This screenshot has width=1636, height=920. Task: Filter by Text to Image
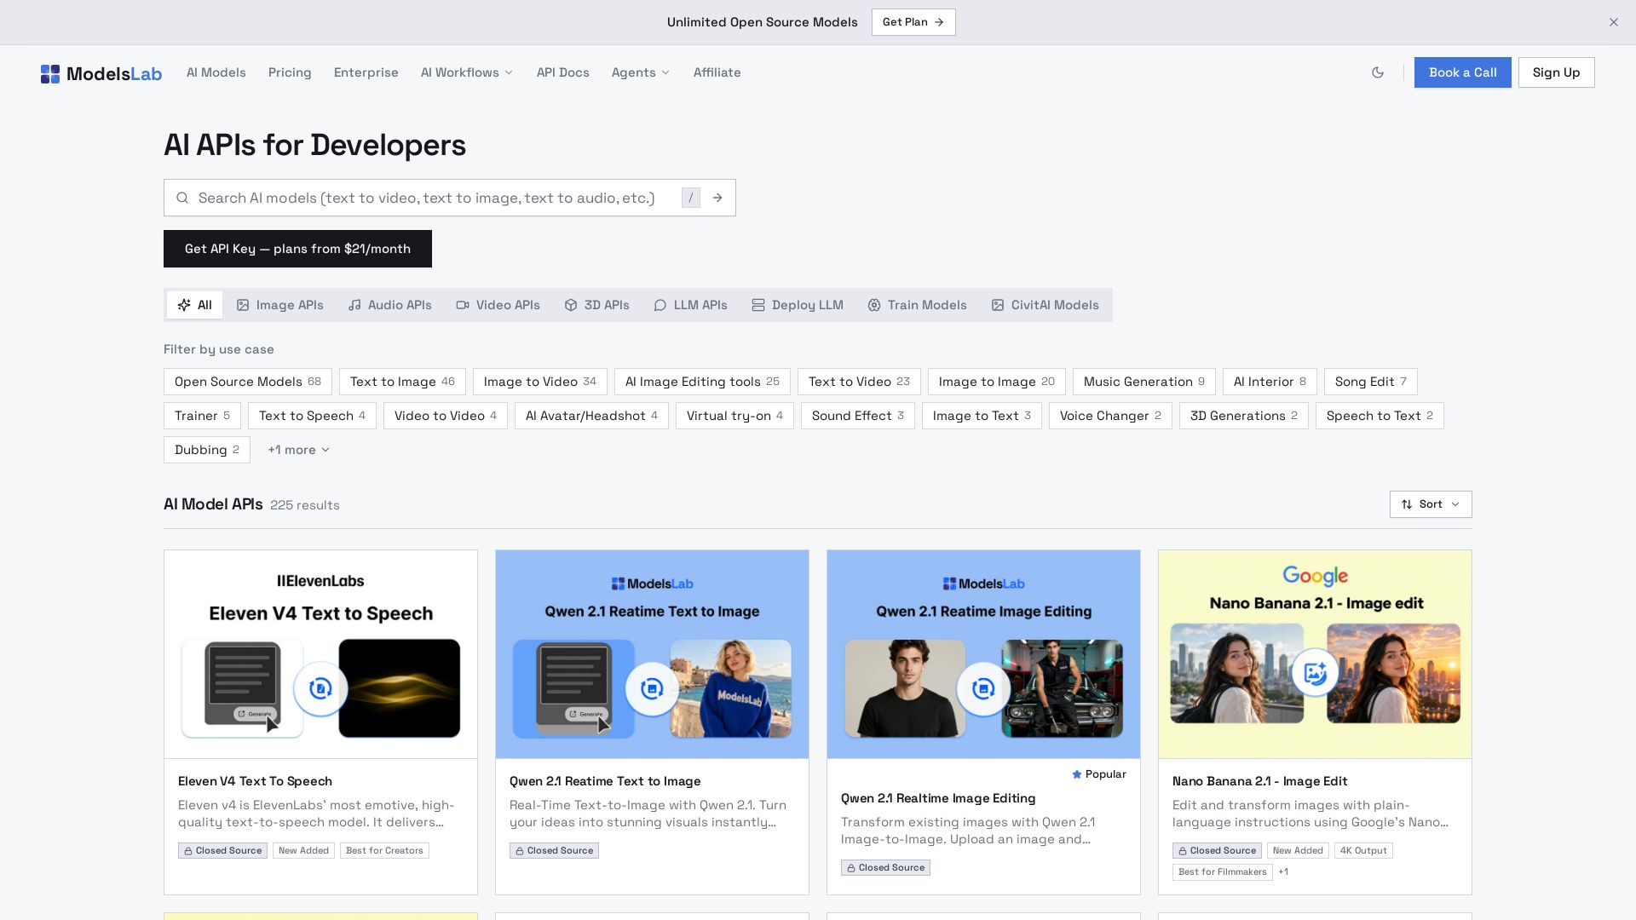coord(402,382)
